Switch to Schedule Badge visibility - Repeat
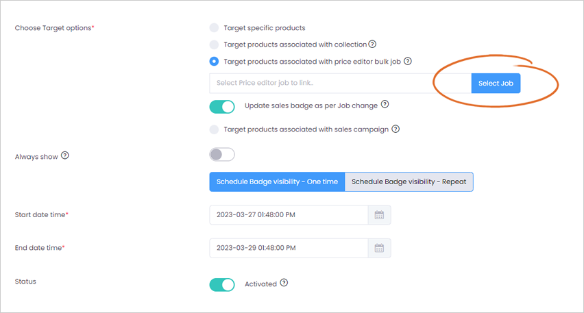 point(409,181)
